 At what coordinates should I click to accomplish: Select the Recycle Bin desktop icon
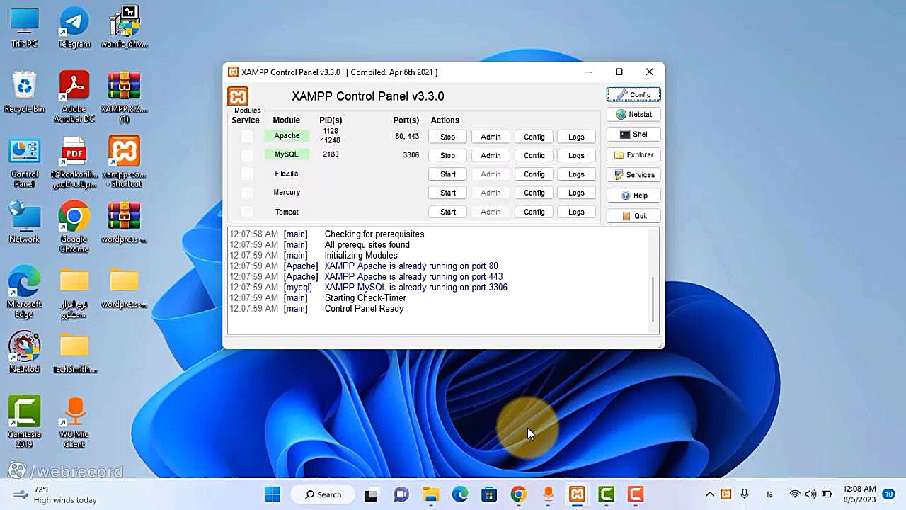tap(24, 93)
